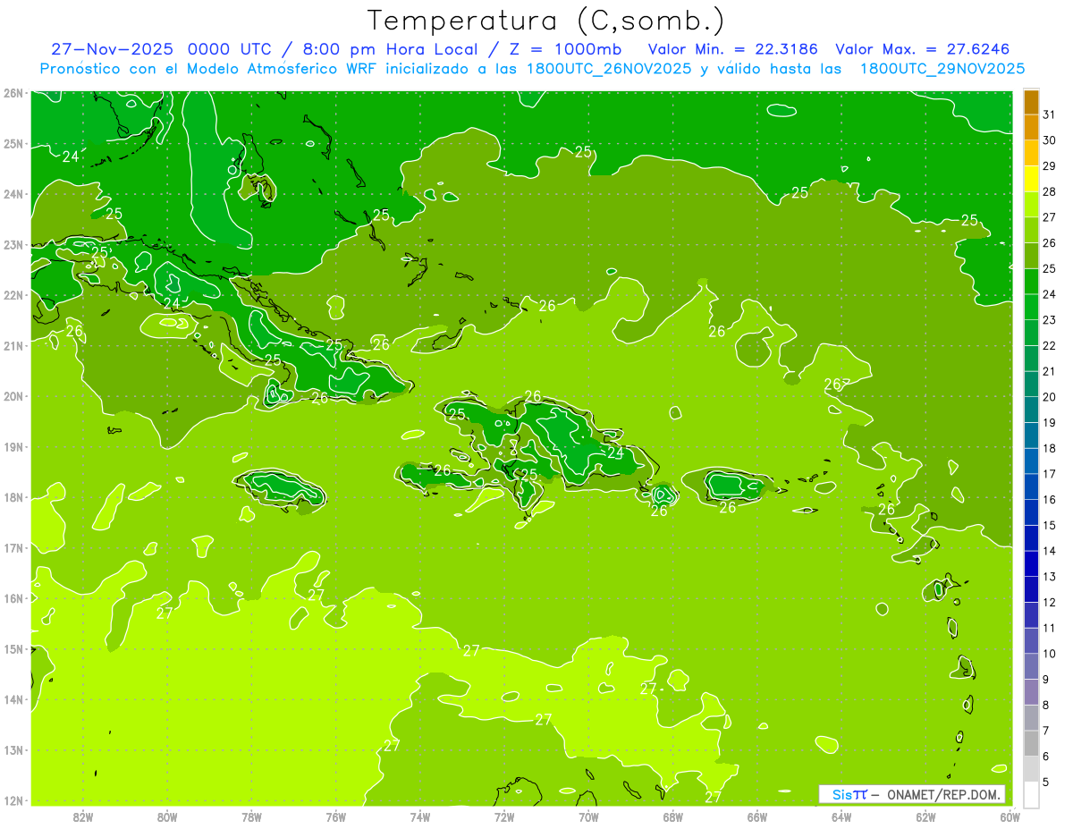The height and width of the screenshot is (829, 1073).
Task: Click the "25N" latitude label
Action: 13,143
